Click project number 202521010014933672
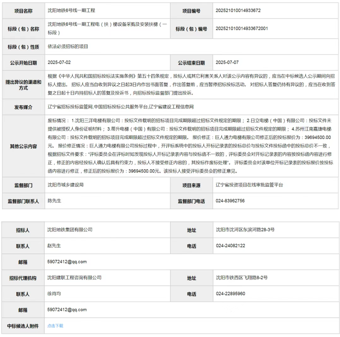The height and width of the screenshot is (337, 340). (x=238, y=10)
